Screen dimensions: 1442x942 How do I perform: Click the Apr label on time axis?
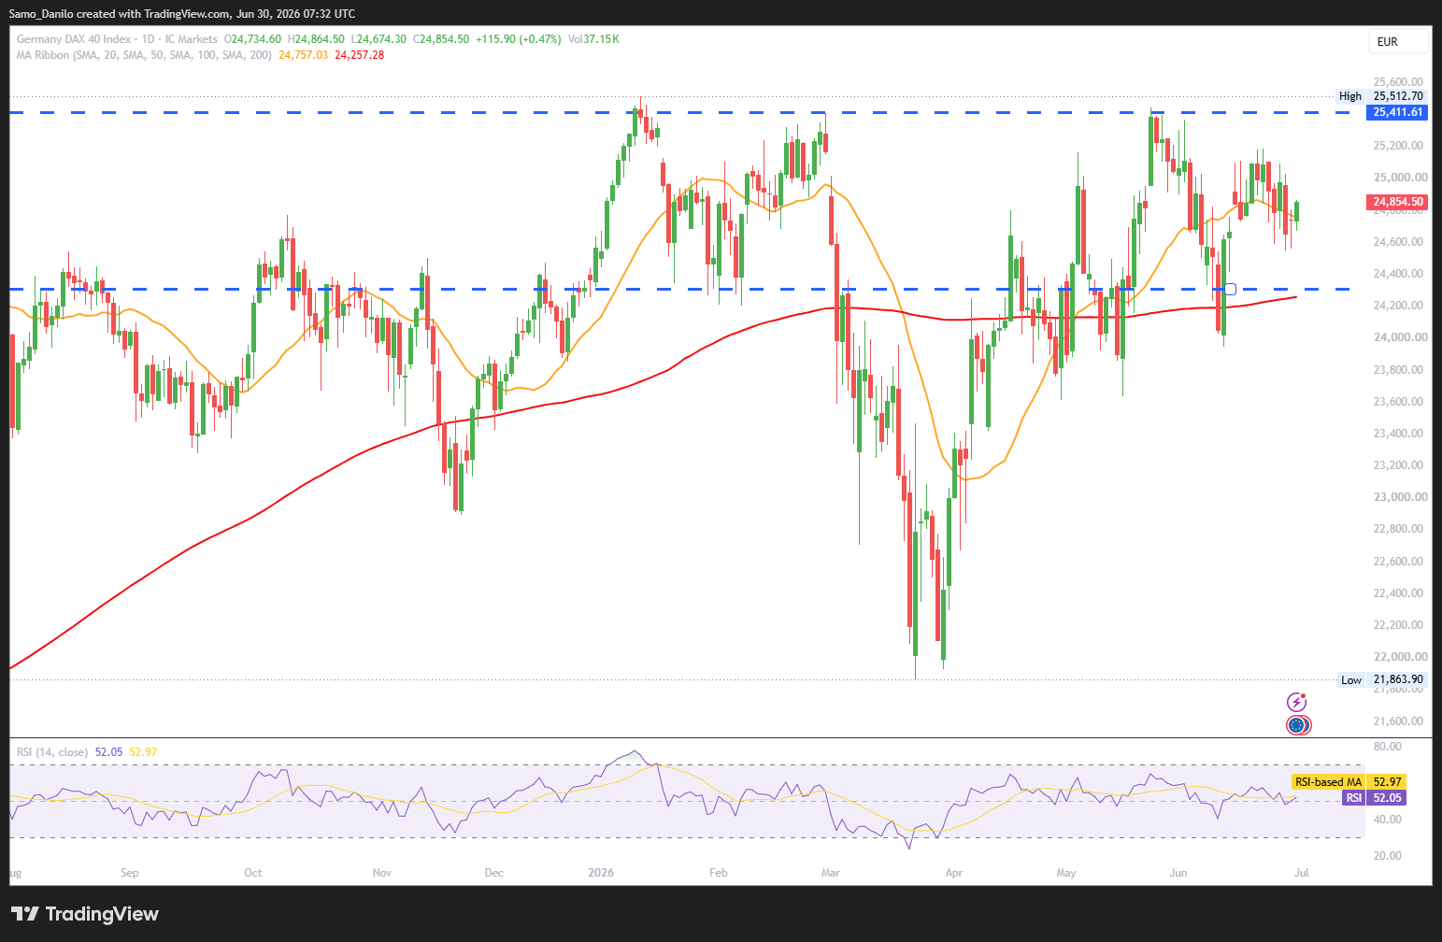[x=954, y=873]
